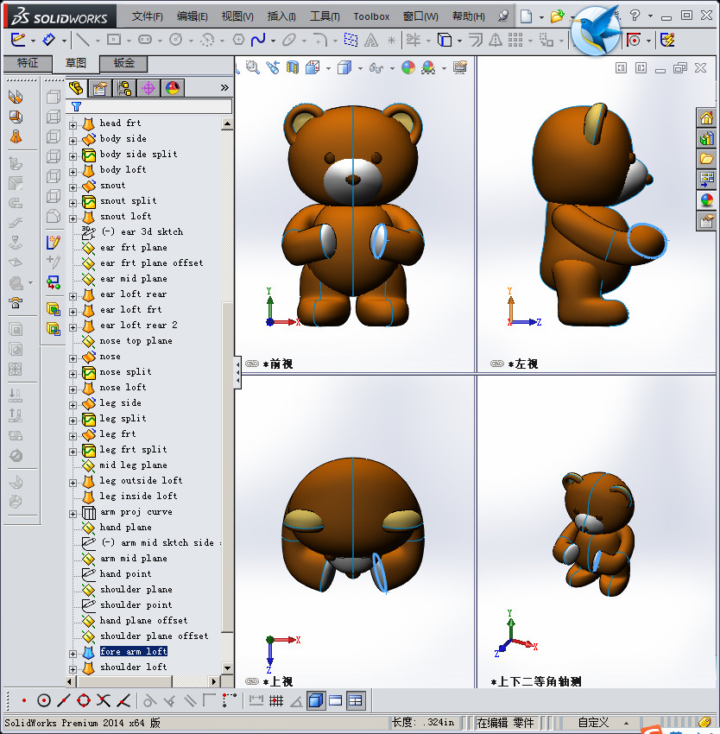Click the Smart Dimension tool
Image resolution: width=720 pixels, height=734 pixels.
(x=48, y=40)
